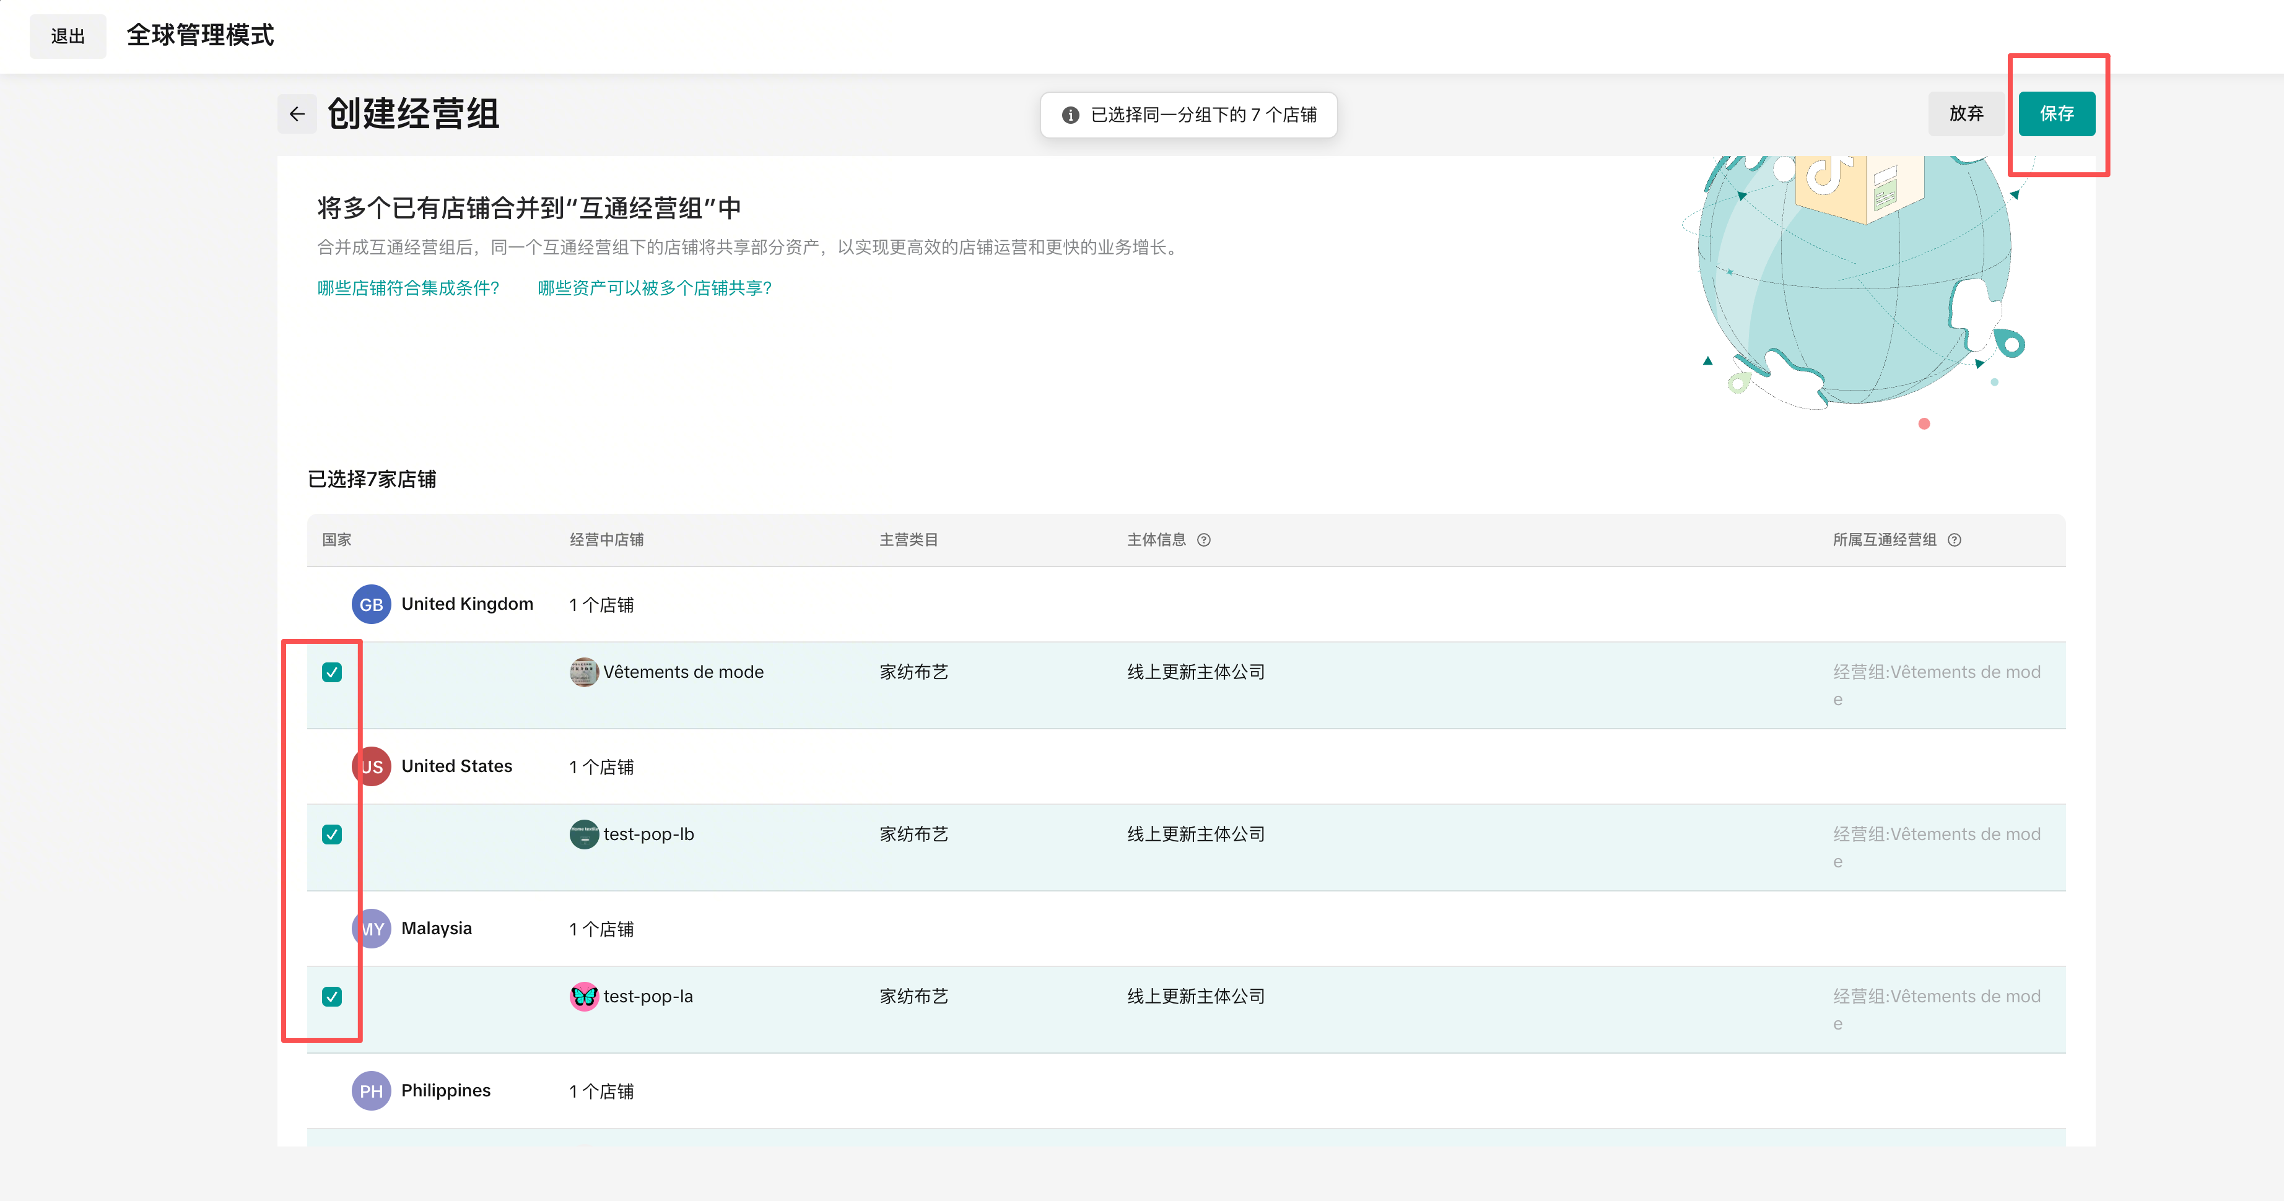Click the Vêtements de mode store avatar
The width and height of the screenshot is (2284, 1201).
coord(583,672)
